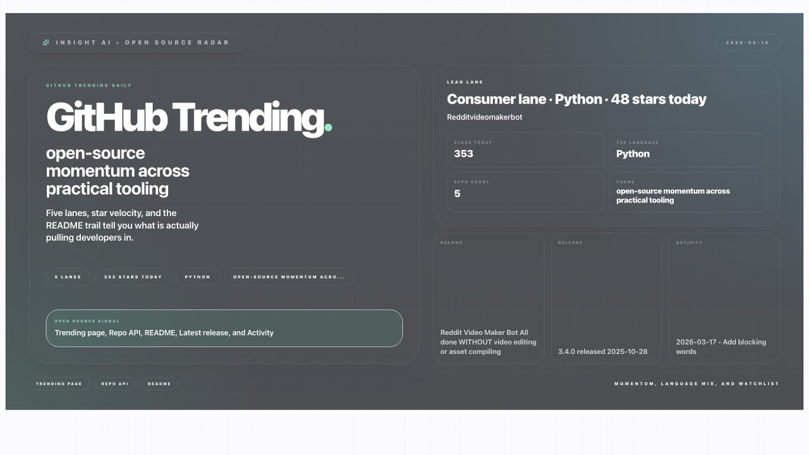Click the Stars Today 353 stat tile

point(525,150)
